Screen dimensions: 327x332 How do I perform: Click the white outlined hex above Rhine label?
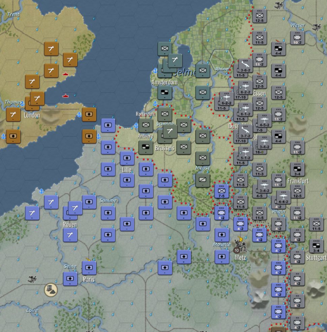pyautogui.click(x=221, y=60)
